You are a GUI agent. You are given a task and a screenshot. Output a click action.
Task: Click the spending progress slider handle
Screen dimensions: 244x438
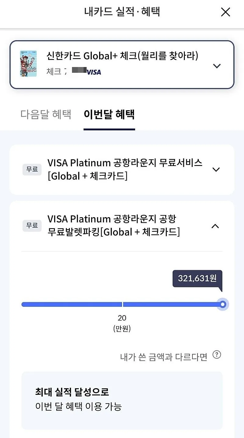point(223,304)
